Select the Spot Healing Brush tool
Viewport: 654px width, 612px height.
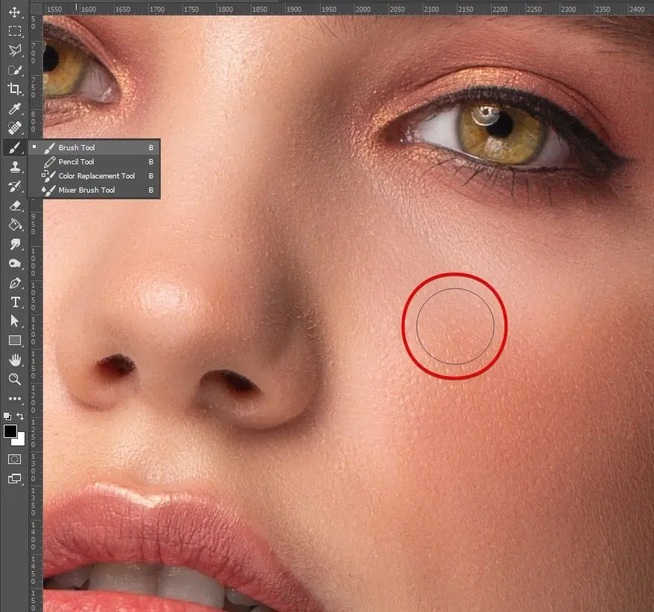(x=14, y=128)
